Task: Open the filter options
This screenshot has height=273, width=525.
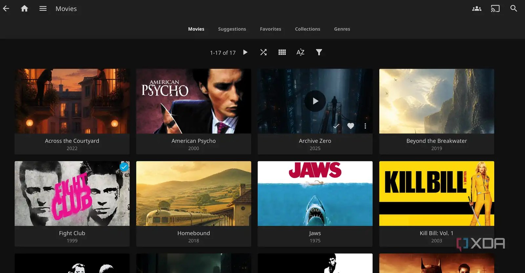Action: click(319, 52)
